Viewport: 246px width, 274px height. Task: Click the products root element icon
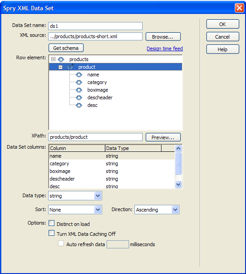click(61, 60)
